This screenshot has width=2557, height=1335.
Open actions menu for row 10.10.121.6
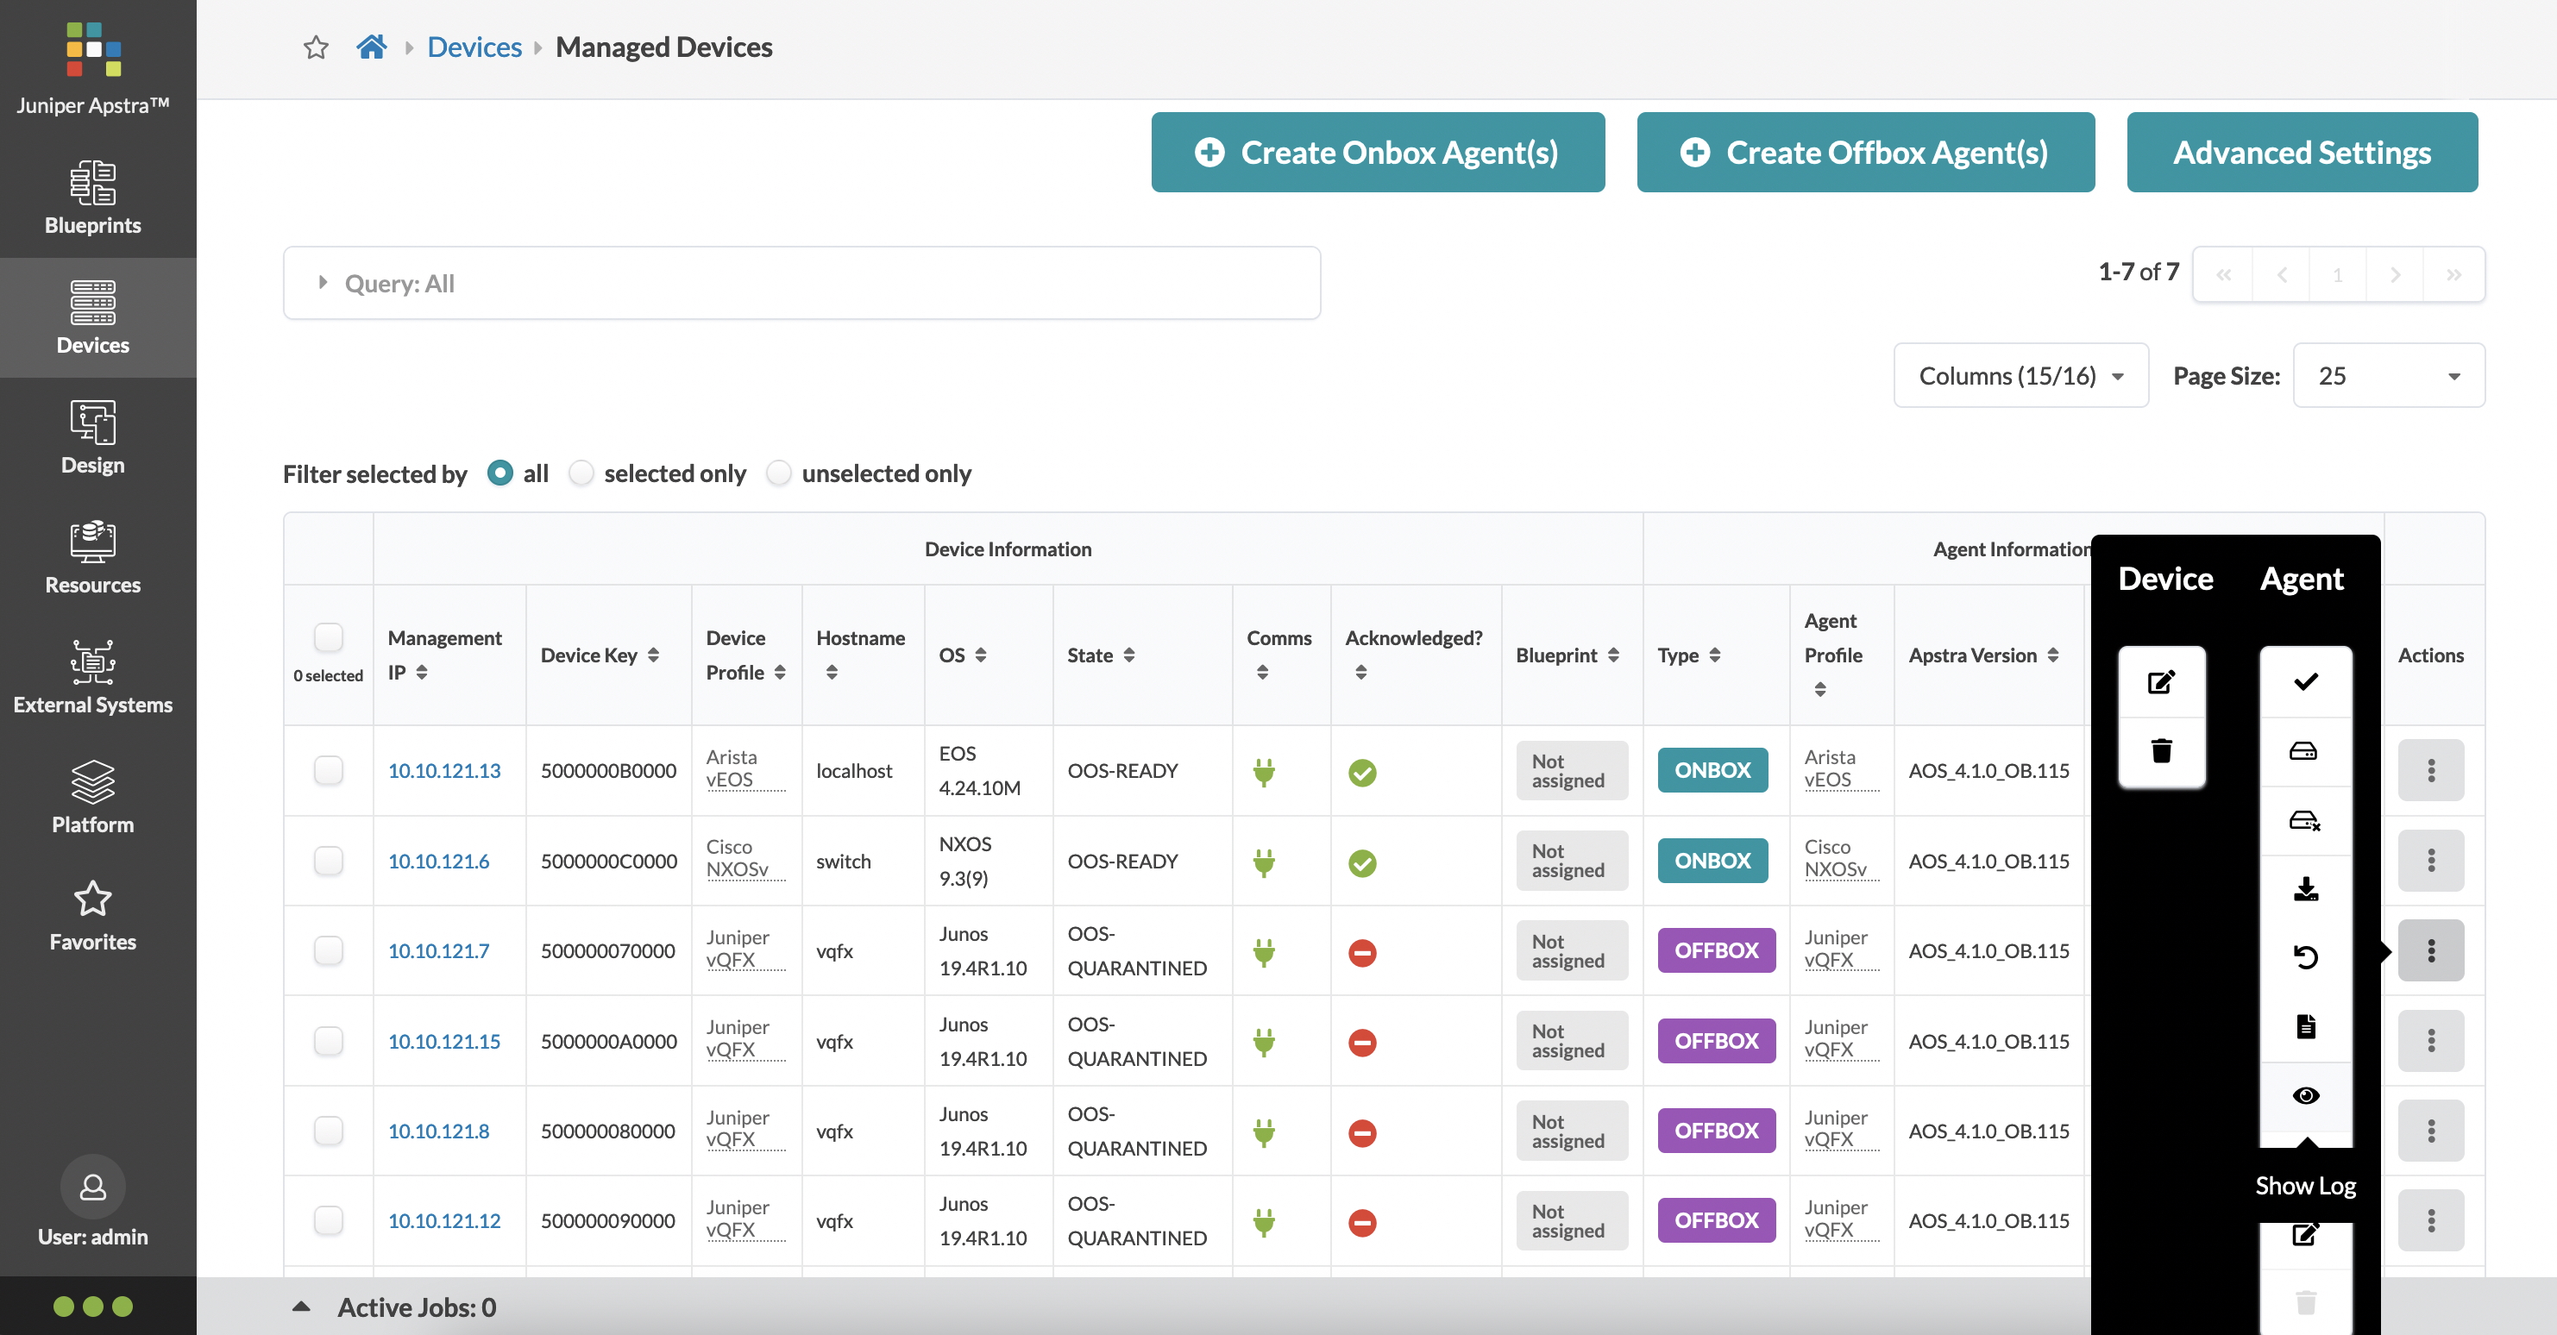(x=2431, y=861)
